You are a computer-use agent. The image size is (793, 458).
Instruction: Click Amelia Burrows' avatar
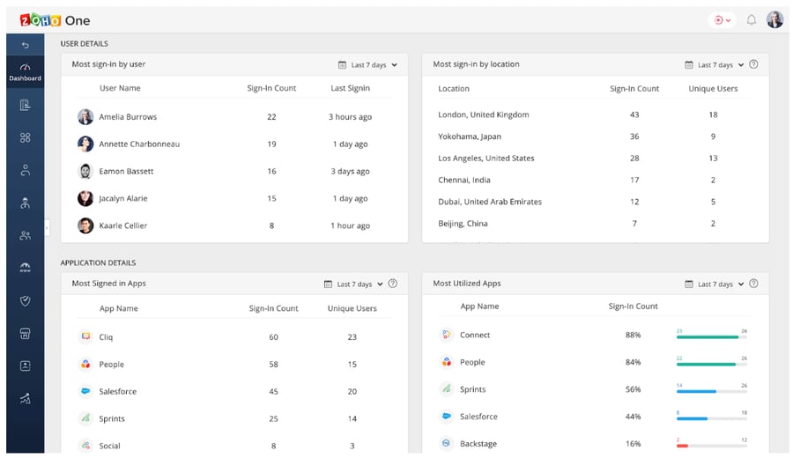85,117
